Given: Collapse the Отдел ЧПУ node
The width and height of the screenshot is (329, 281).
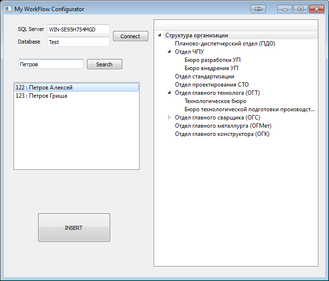Looking at the screenshot, I should [169, 52].
